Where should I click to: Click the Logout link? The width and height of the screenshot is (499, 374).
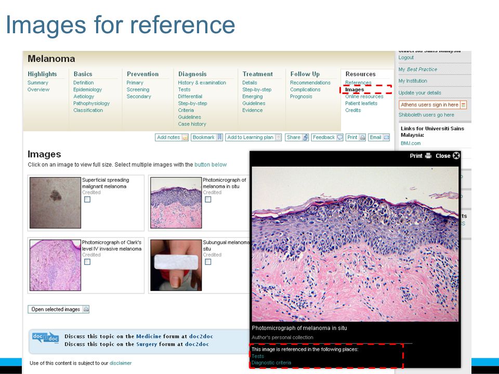(406, 58)
